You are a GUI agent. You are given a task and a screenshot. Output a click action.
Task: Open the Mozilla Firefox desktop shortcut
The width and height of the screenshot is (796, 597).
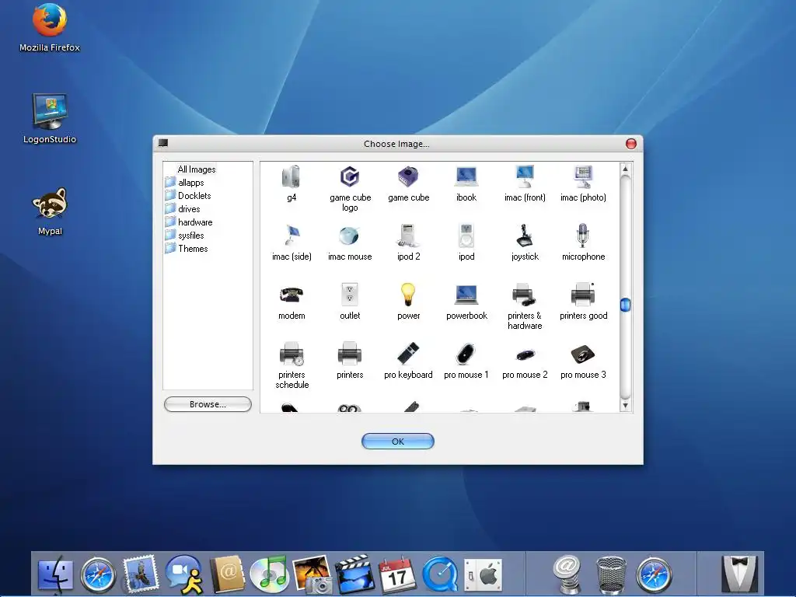click(49, 28)
